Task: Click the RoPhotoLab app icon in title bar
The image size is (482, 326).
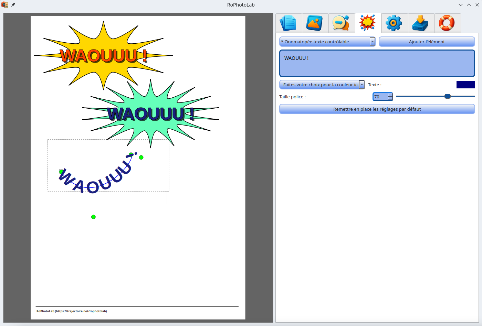Action: [x=5, y=5]
